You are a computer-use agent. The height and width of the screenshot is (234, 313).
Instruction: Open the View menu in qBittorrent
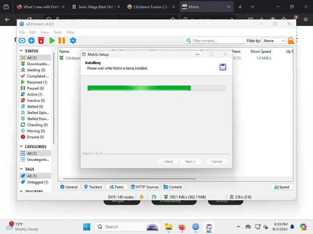44,32
